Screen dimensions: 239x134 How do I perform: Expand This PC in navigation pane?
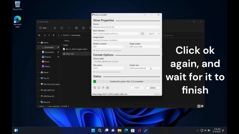click(x=38, y=79)
